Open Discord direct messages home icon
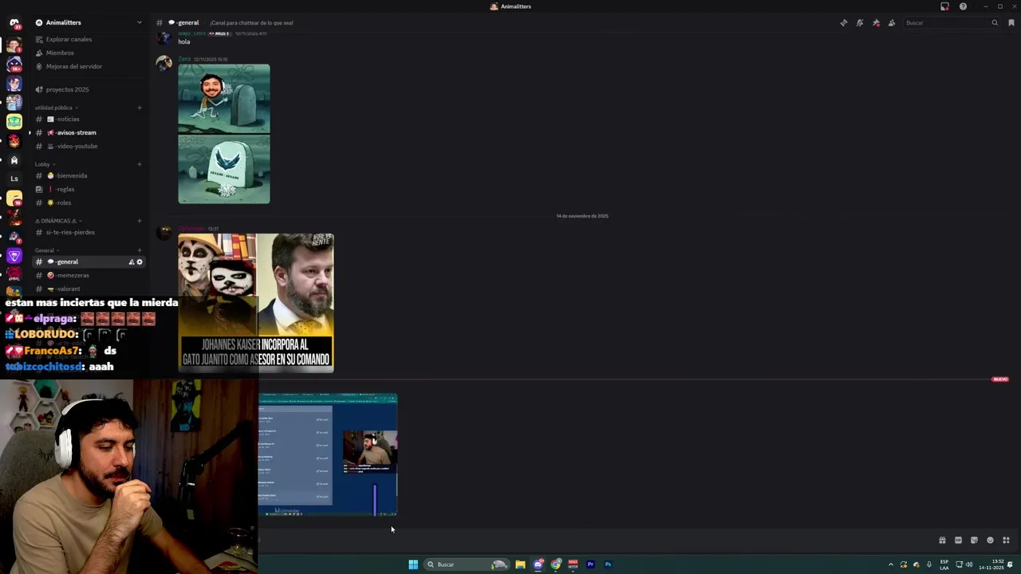 tap(14, 23)
